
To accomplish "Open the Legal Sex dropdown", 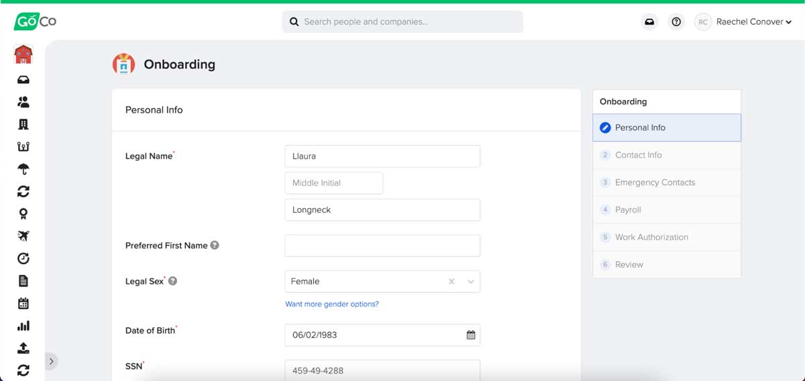I will (x=382, y=282).
